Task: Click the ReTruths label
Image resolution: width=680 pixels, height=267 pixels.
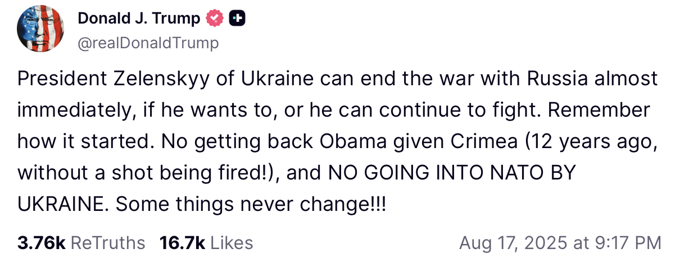Action: point(108,243)
